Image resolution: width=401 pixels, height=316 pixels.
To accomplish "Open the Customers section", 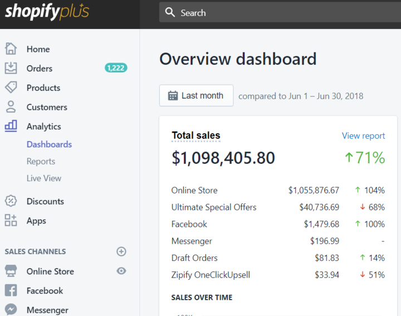I will pos(47,107).
